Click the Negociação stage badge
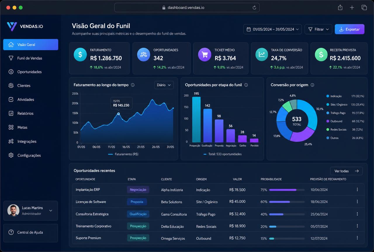This screenshot has height=252, width=374. tap(138, 190)
